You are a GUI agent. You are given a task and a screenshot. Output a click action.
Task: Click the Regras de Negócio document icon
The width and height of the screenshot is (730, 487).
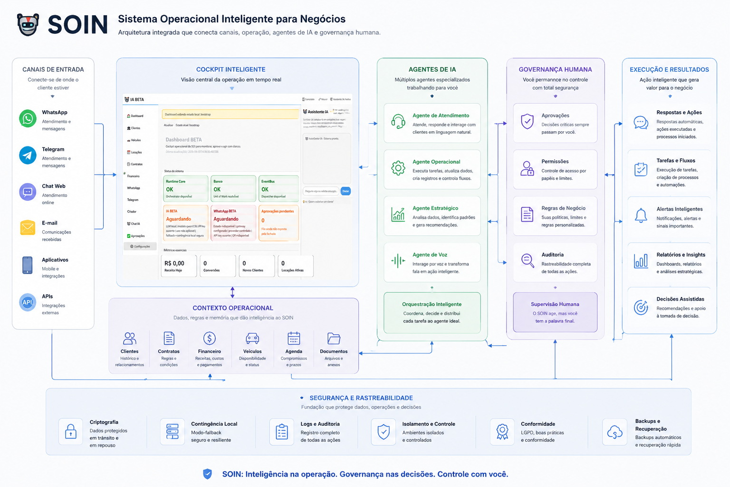click(x=527, y=214)
